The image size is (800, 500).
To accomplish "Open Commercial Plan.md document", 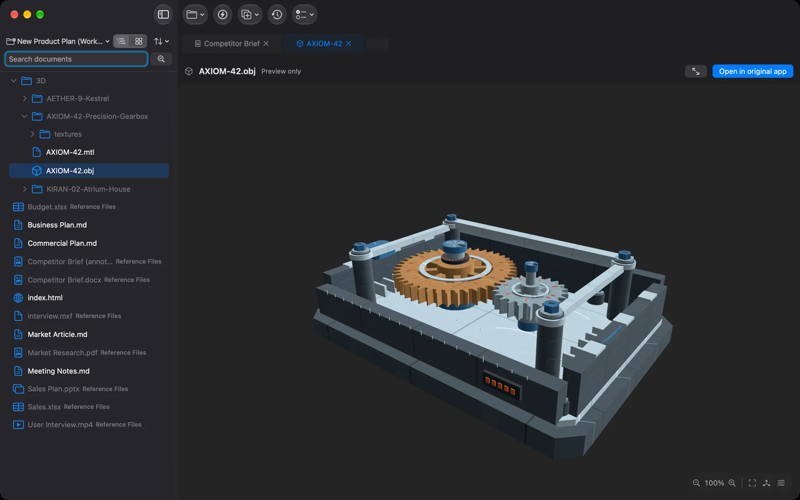I will click(89, 244).
